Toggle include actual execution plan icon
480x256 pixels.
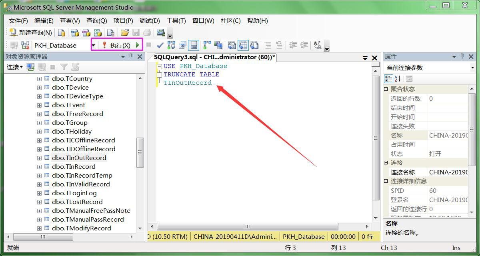pyautogui.click(x=207, y=45)
